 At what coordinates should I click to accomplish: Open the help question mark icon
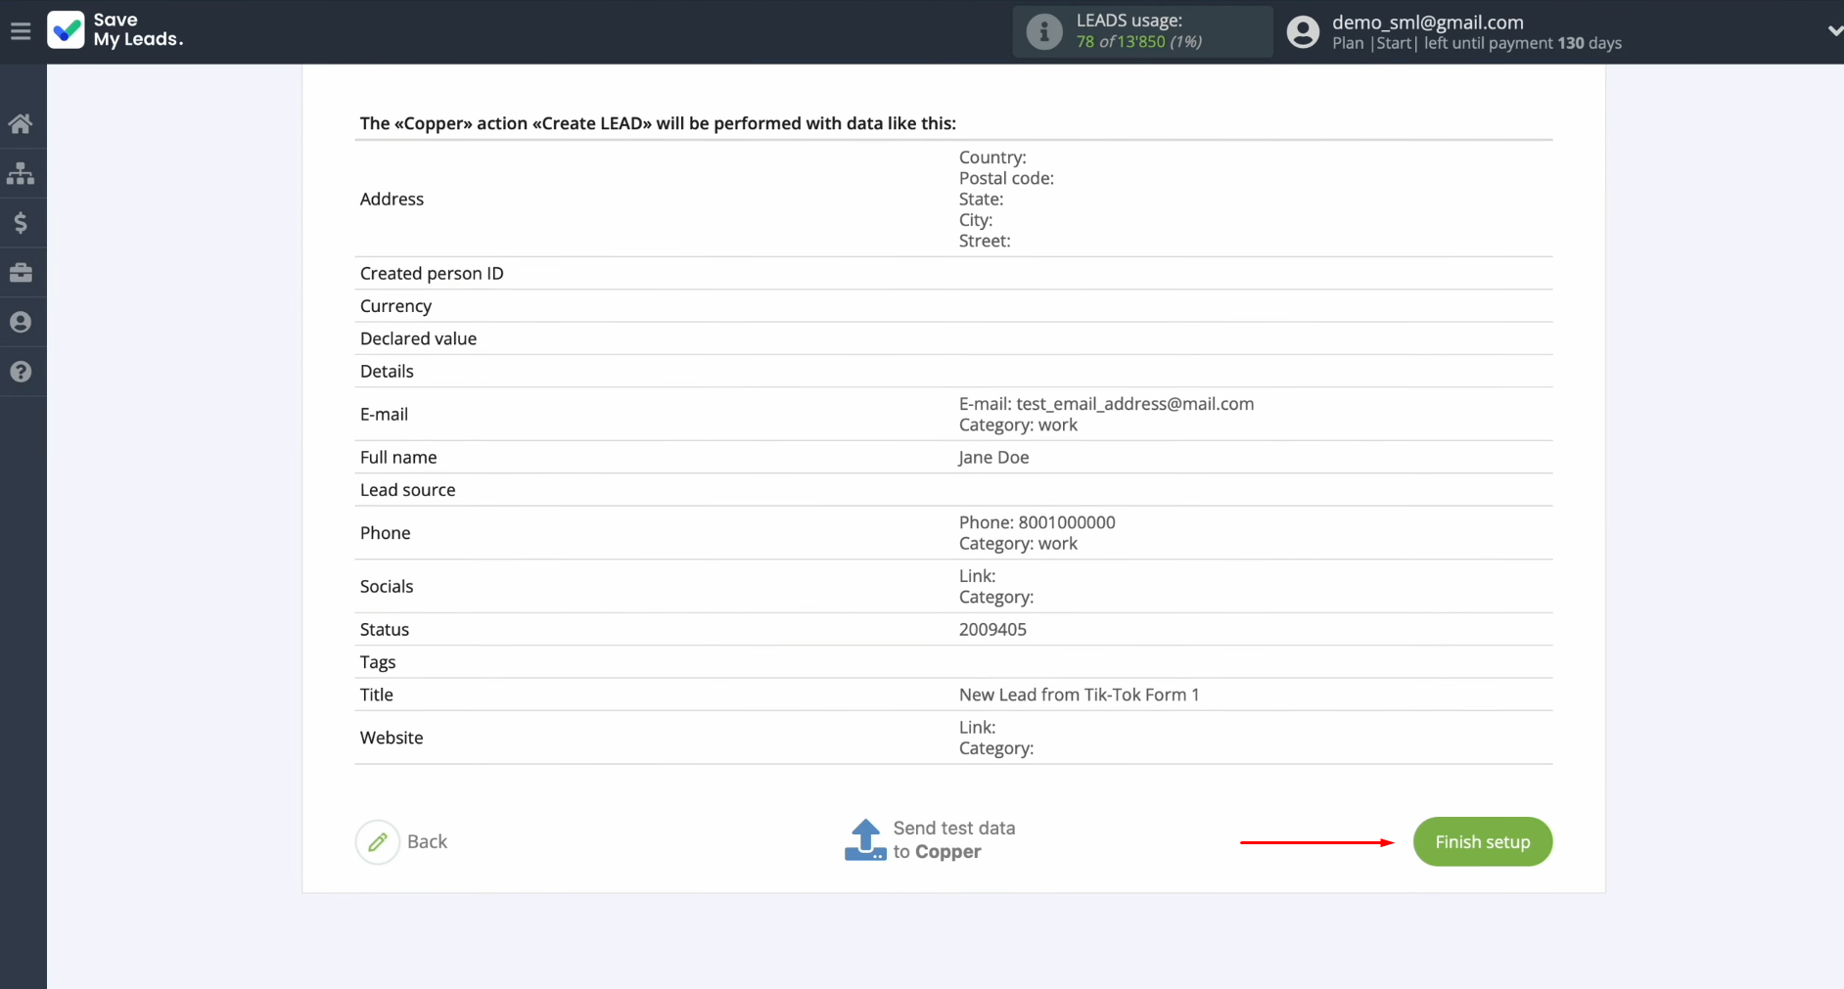click(21, 372)
